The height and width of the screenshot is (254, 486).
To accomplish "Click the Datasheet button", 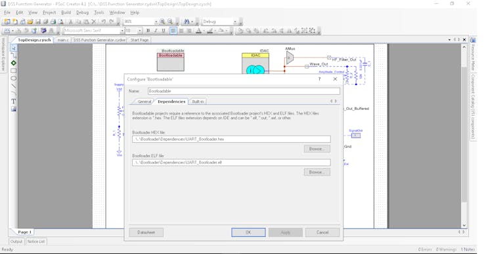I will pyautogui.click(x=146, y=232).
